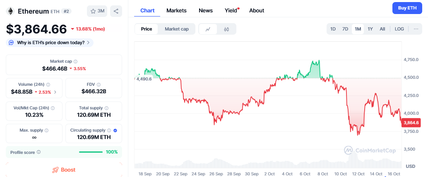This screenshot has height=177, width=428.
Task: Toggle chart to Market cap view
Action: click(177, 29)
